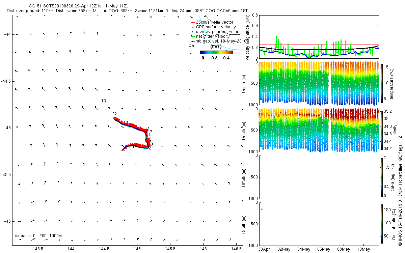Click the Ox. sat. ratio colorbar
This screenshot has width=405, height=253.
(x=382, y=224)
